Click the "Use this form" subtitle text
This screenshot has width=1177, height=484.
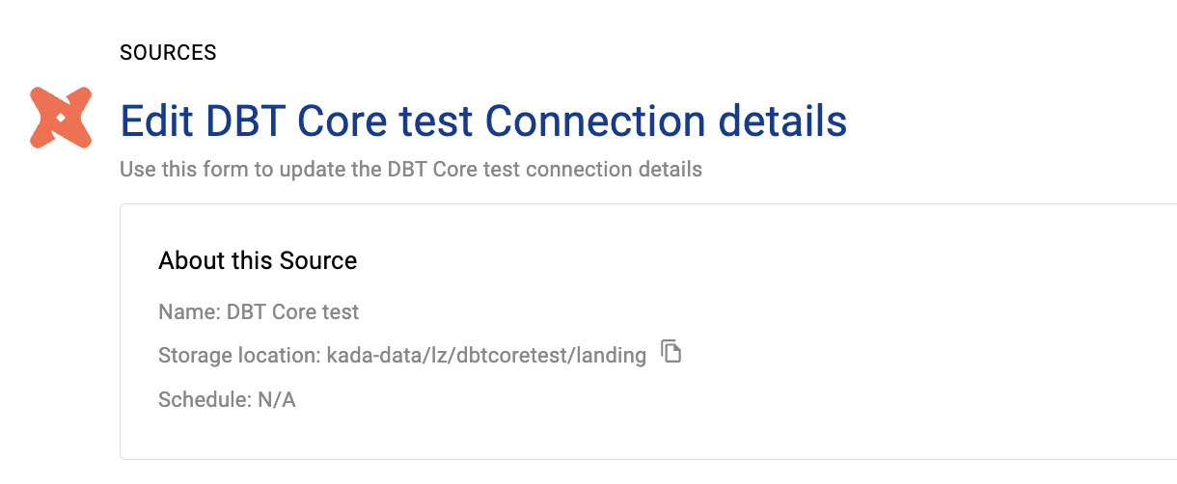(x=410, y=170)
